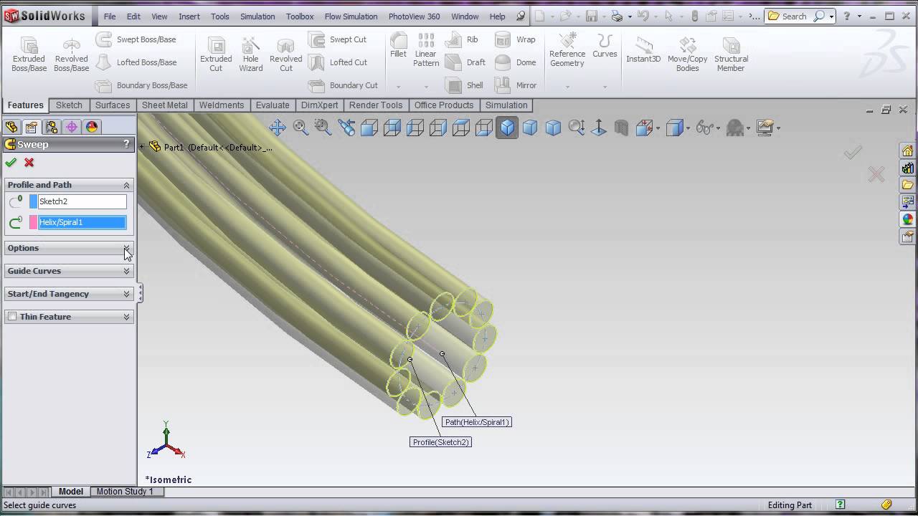Click the pan view arrows icon

click(x=278, y=128)
